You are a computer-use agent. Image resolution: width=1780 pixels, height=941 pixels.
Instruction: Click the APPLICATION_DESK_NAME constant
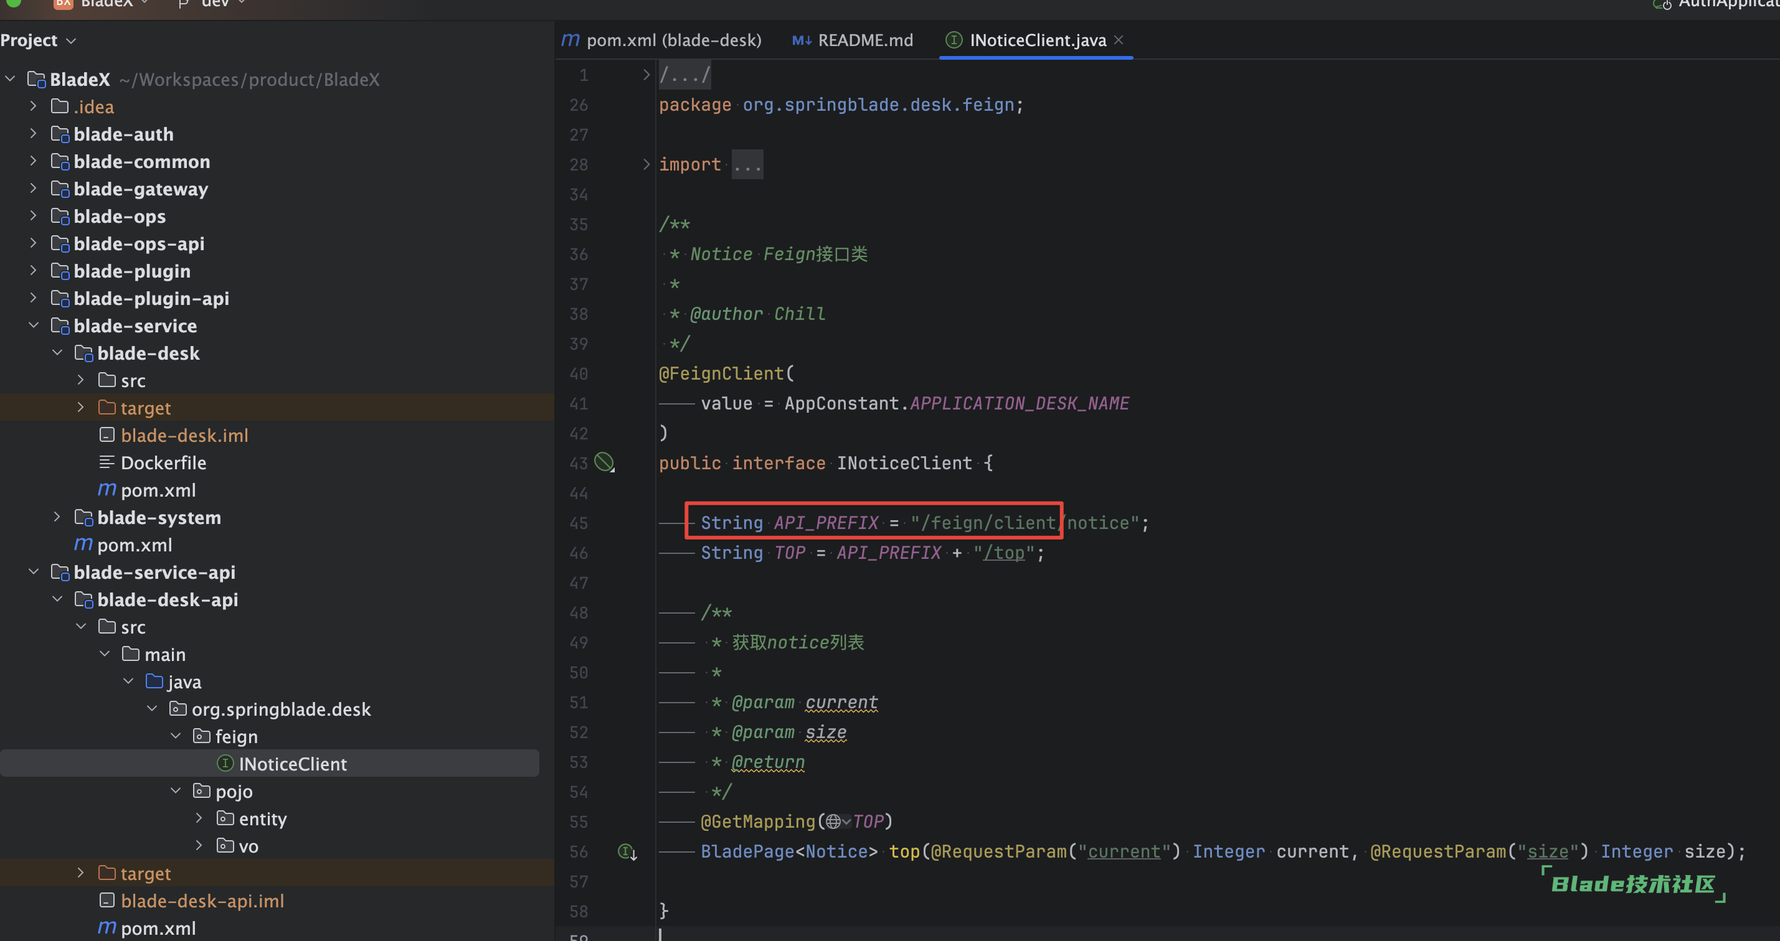[x=1019, y=403]
